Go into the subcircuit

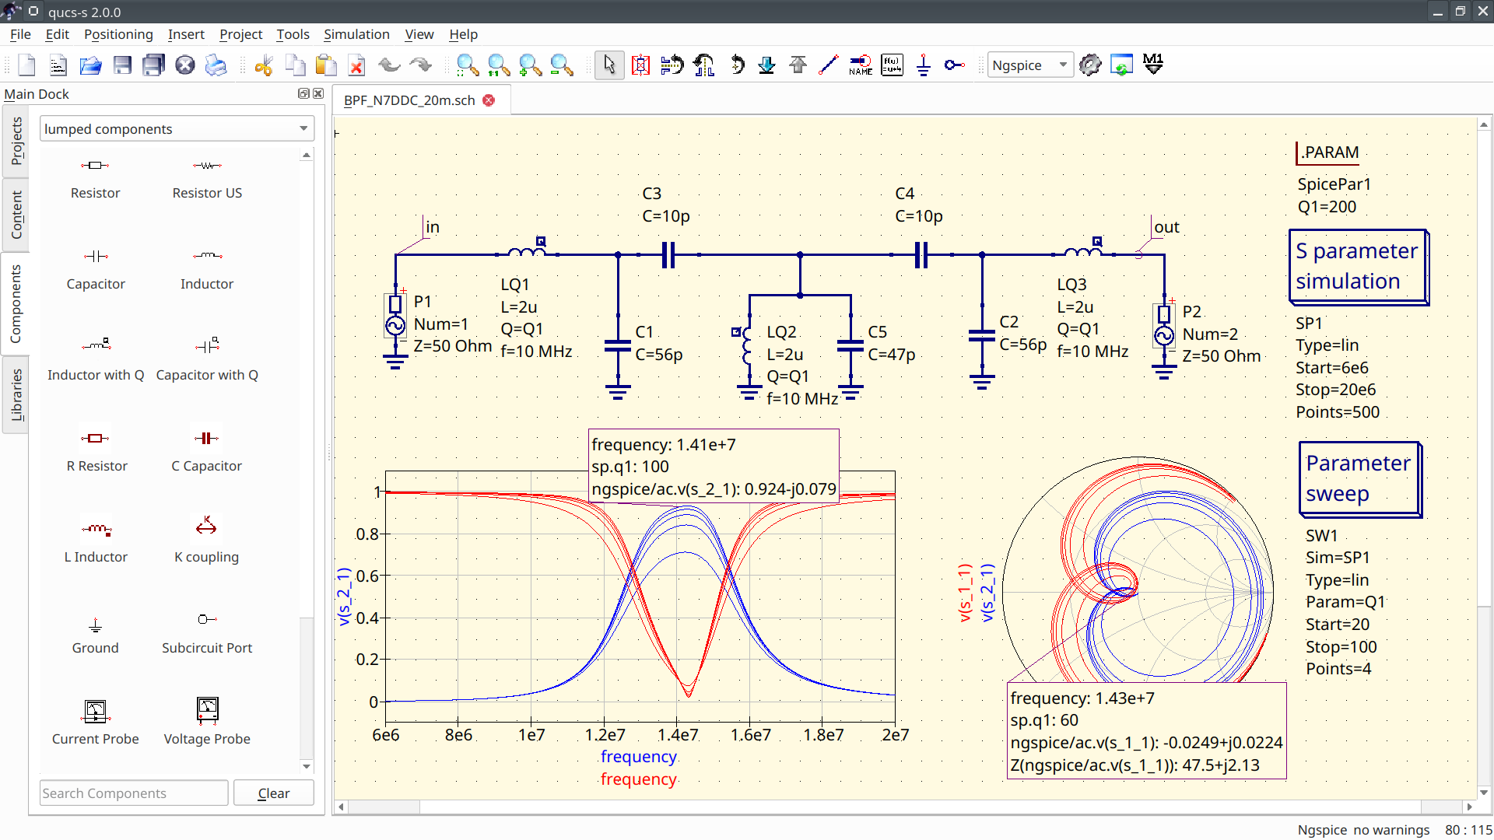pos(766,65)
